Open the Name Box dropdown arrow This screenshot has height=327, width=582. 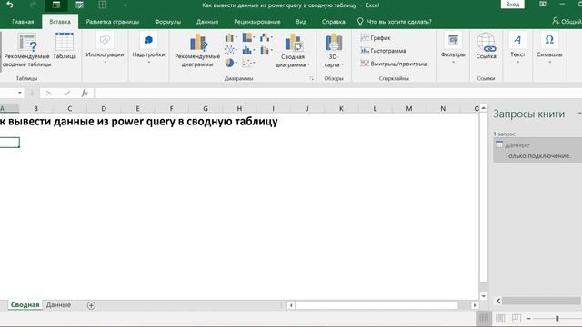click(x=20, y=93)
